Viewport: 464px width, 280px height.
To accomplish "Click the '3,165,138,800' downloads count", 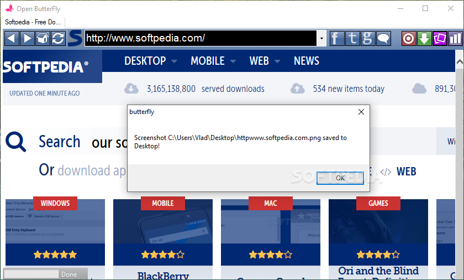I will [171, 89].
